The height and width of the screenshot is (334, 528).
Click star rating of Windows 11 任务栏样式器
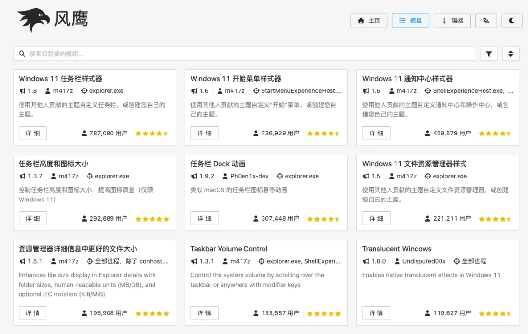152,134
